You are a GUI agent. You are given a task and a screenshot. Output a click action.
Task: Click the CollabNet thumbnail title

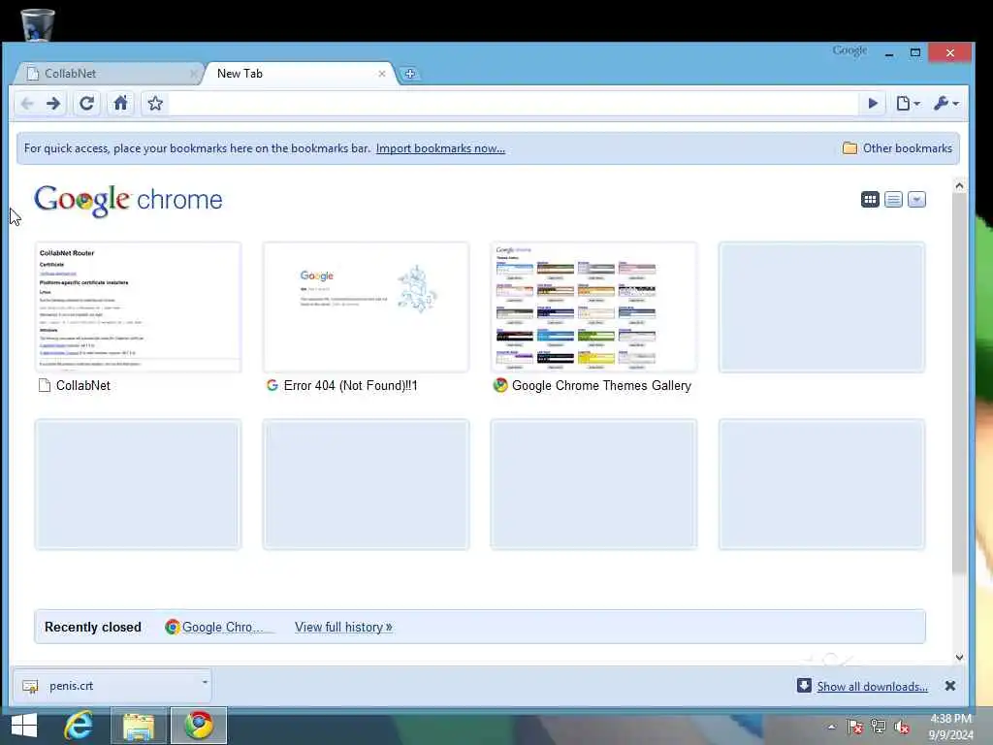click(x=83, y=386)
